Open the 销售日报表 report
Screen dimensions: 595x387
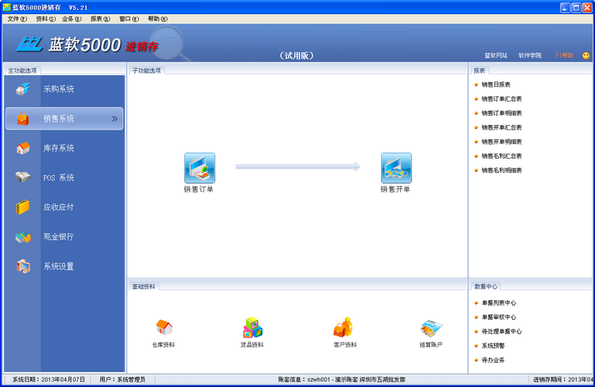point(496,84)
